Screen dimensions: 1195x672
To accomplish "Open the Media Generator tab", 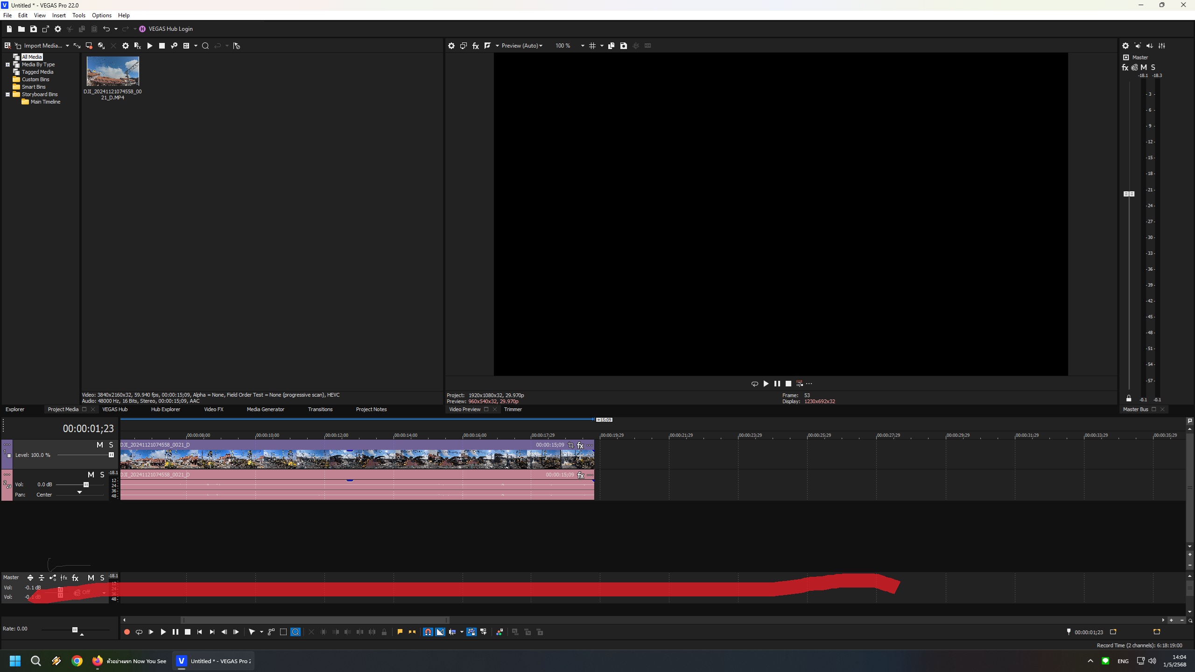I will click(265, 409).
